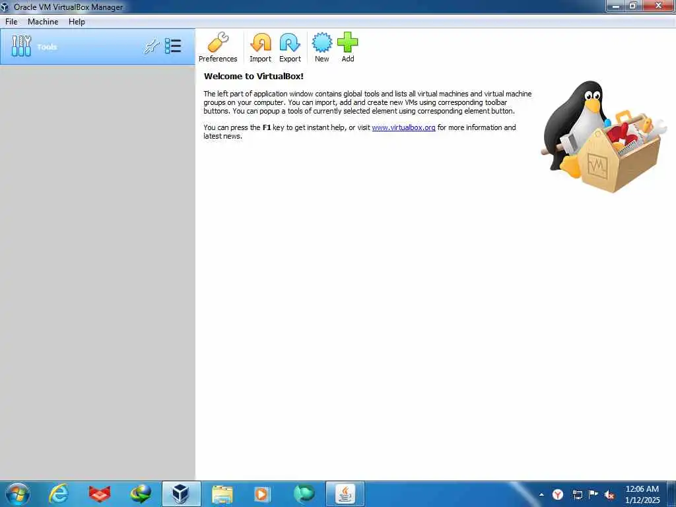The height and width of the screenshot is (507, 676).
Task: Launch Internet Explorer from taskbar
Action: click(59, 494)
